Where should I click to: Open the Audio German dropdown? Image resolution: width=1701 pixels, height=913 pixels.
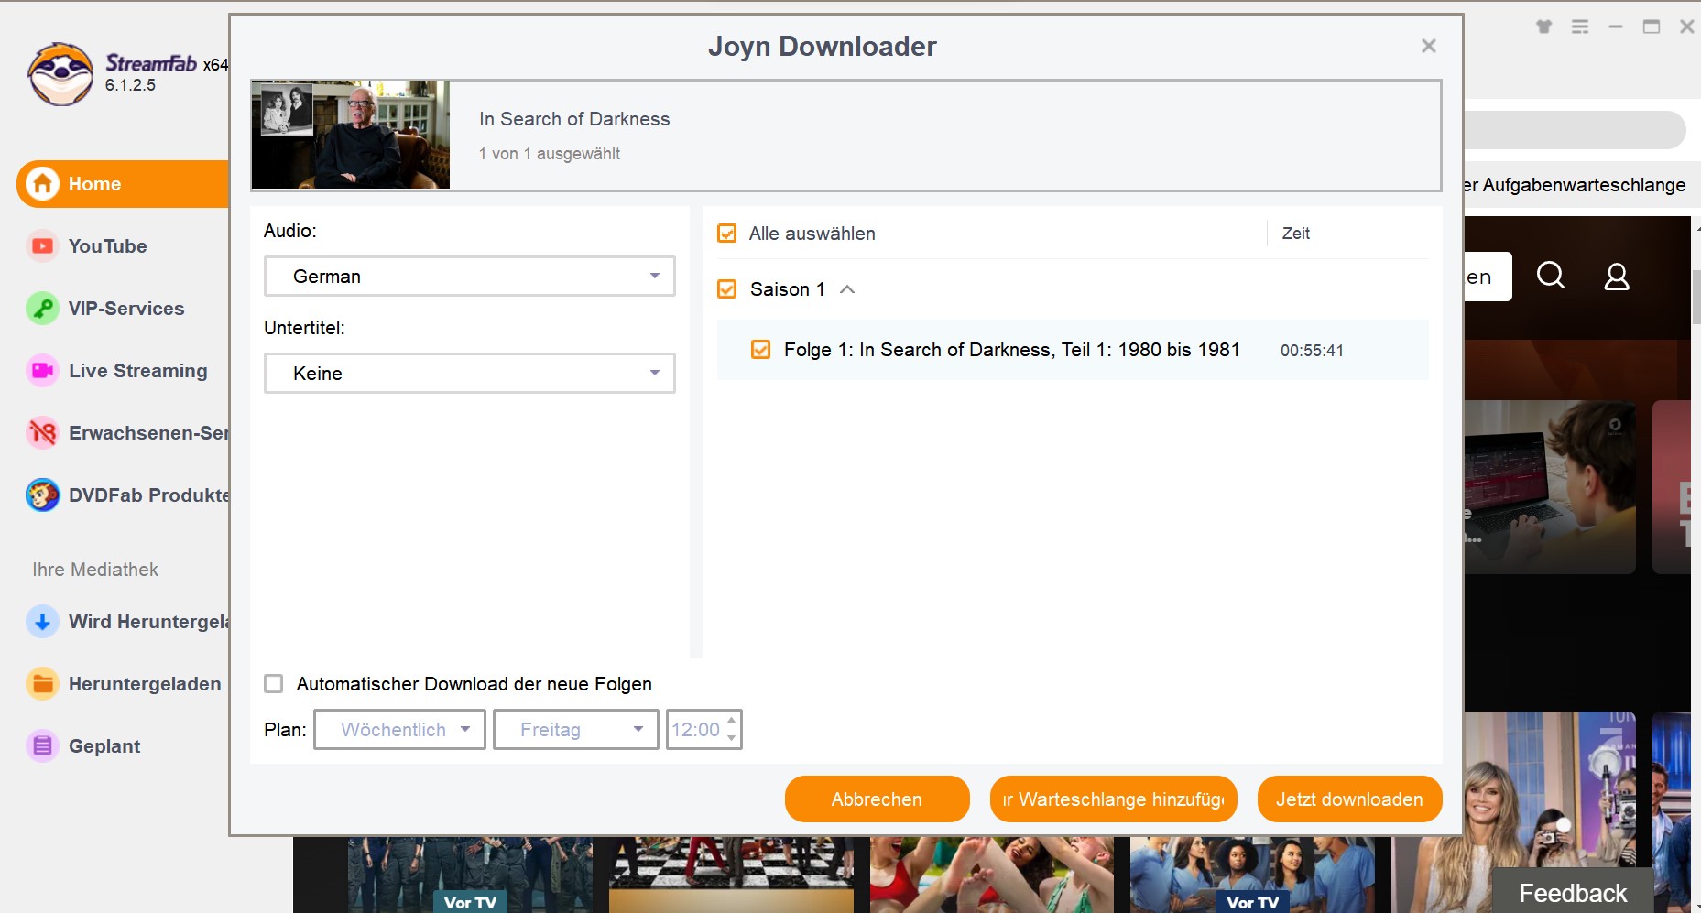pyautogui.click(x=469, y=276)
